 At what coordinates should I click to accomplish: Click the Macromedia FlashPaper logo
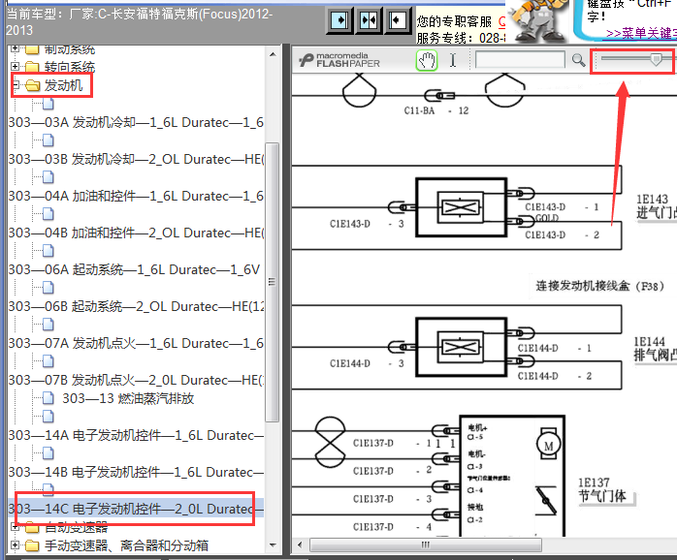339,60
